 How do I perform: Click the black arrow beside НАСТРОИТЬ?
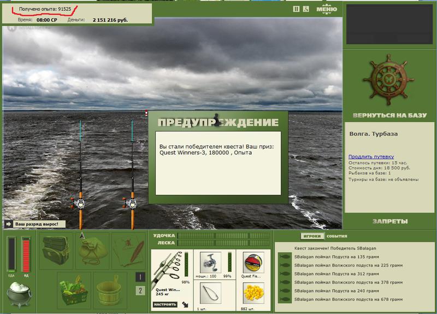(185, 305)
